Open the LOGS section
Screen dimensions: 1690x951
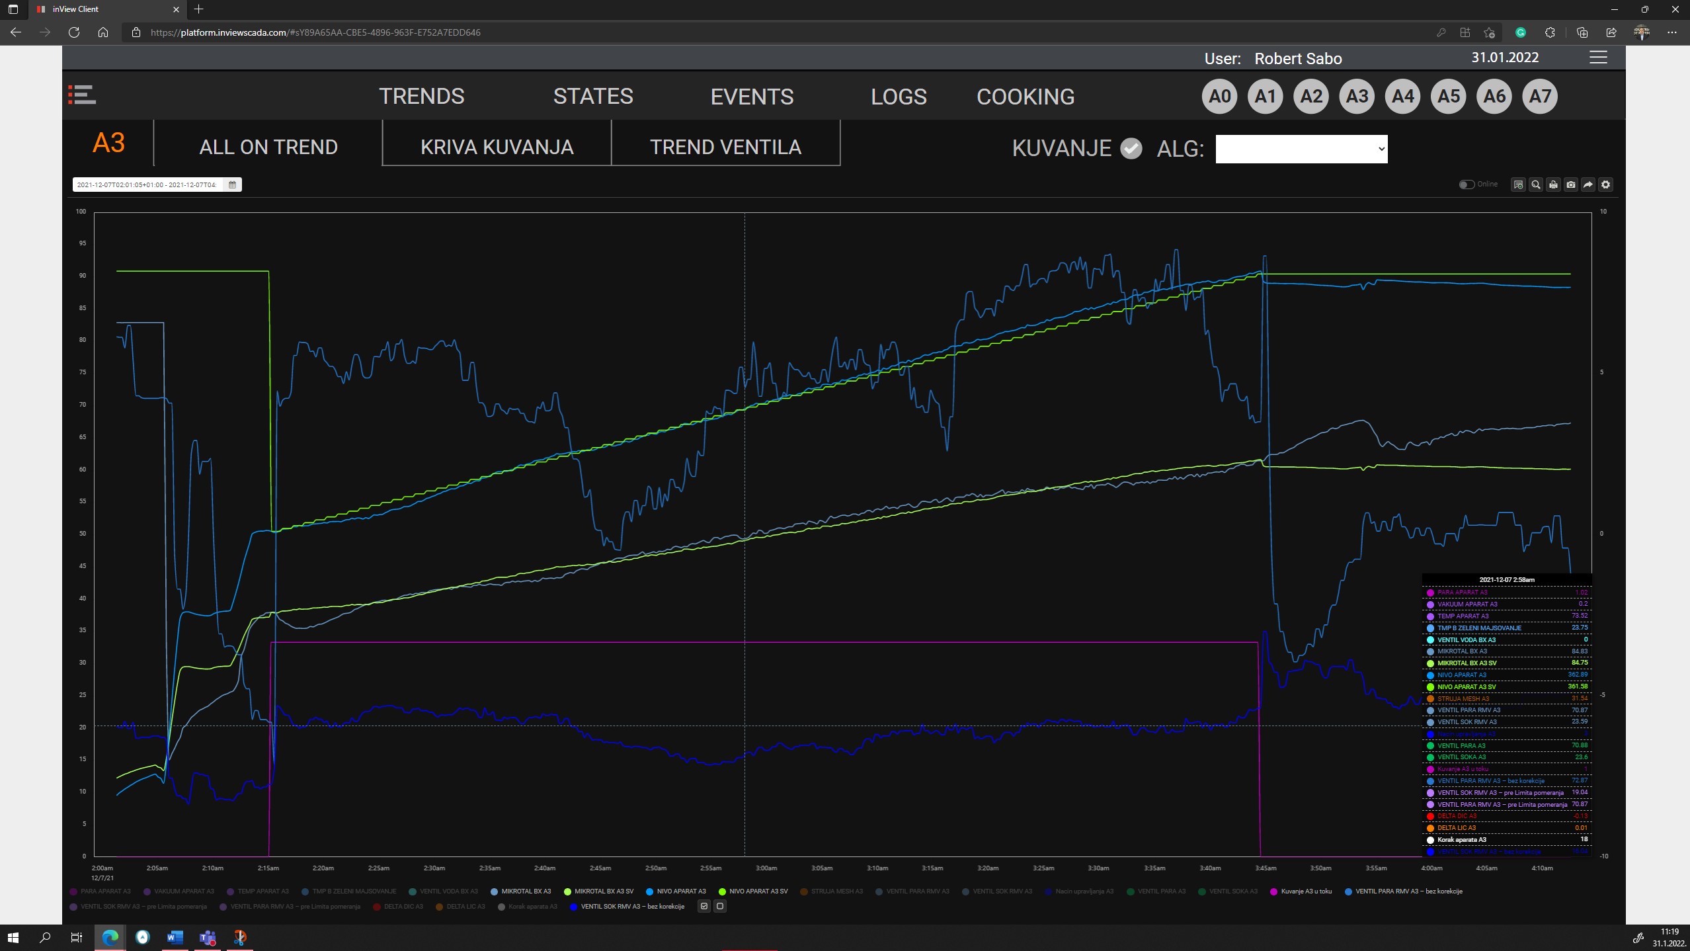[899, 96]
